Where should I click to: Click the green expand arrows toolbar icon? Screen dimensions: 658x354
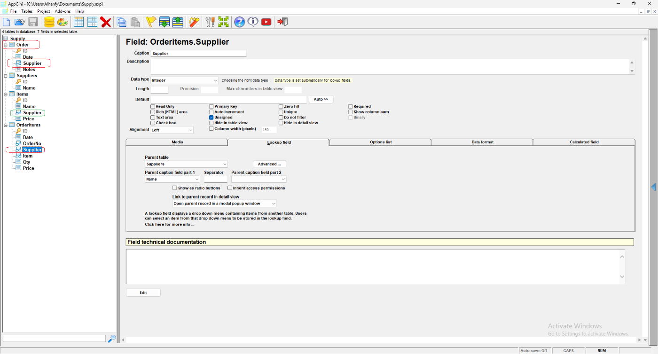223,22
